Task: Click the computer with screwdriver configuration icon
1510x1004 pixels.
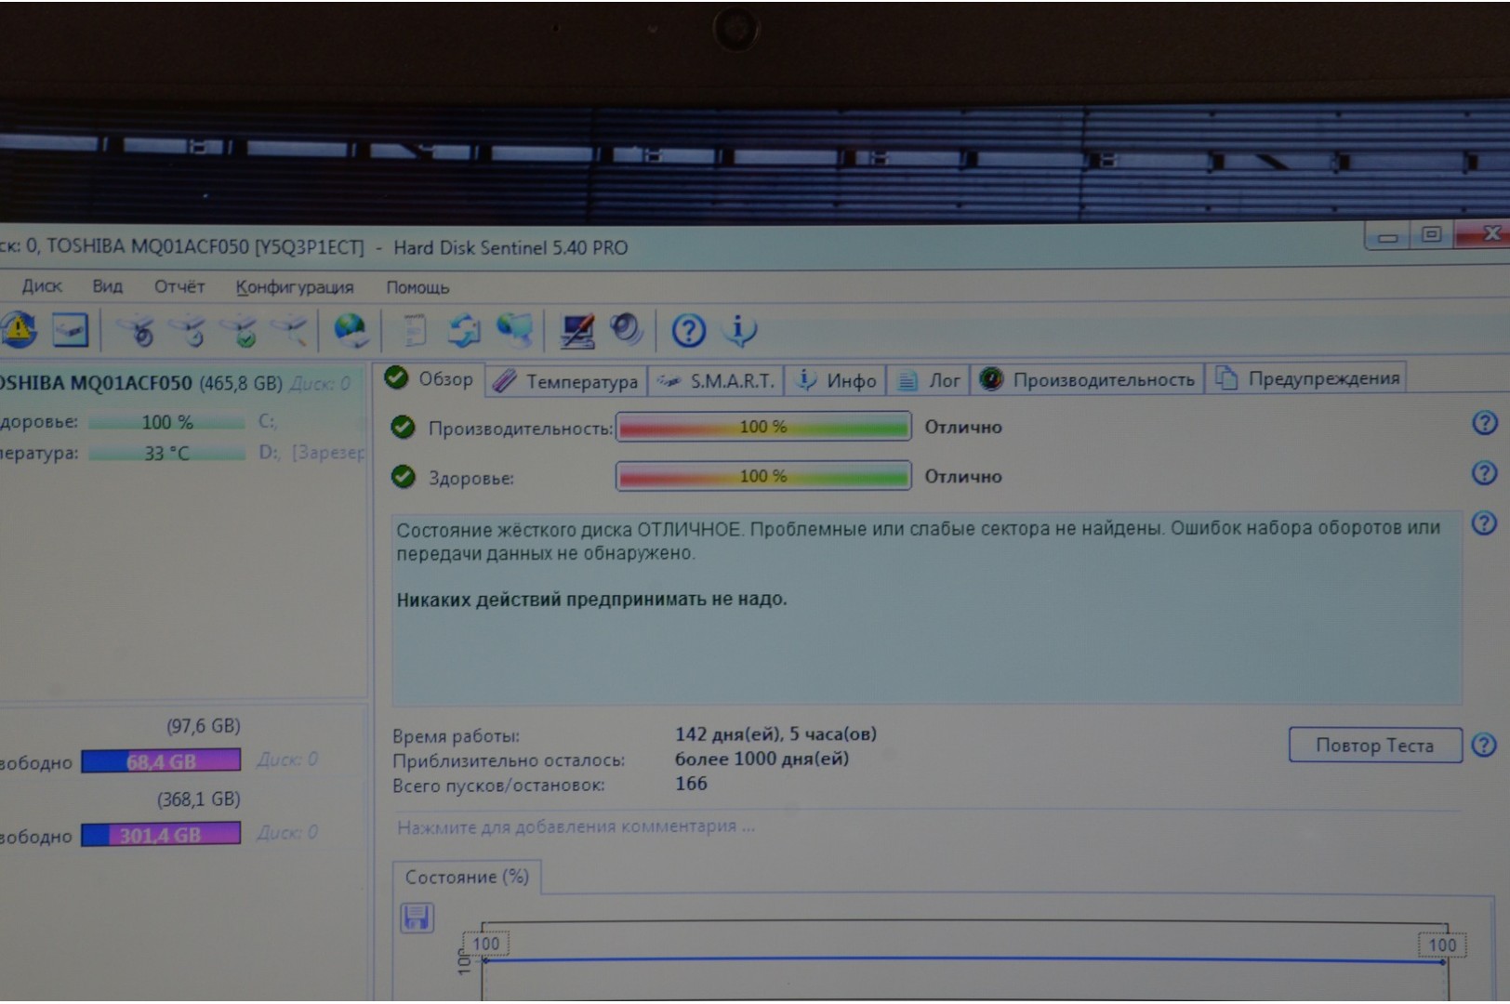Action: tap(577, 330)
